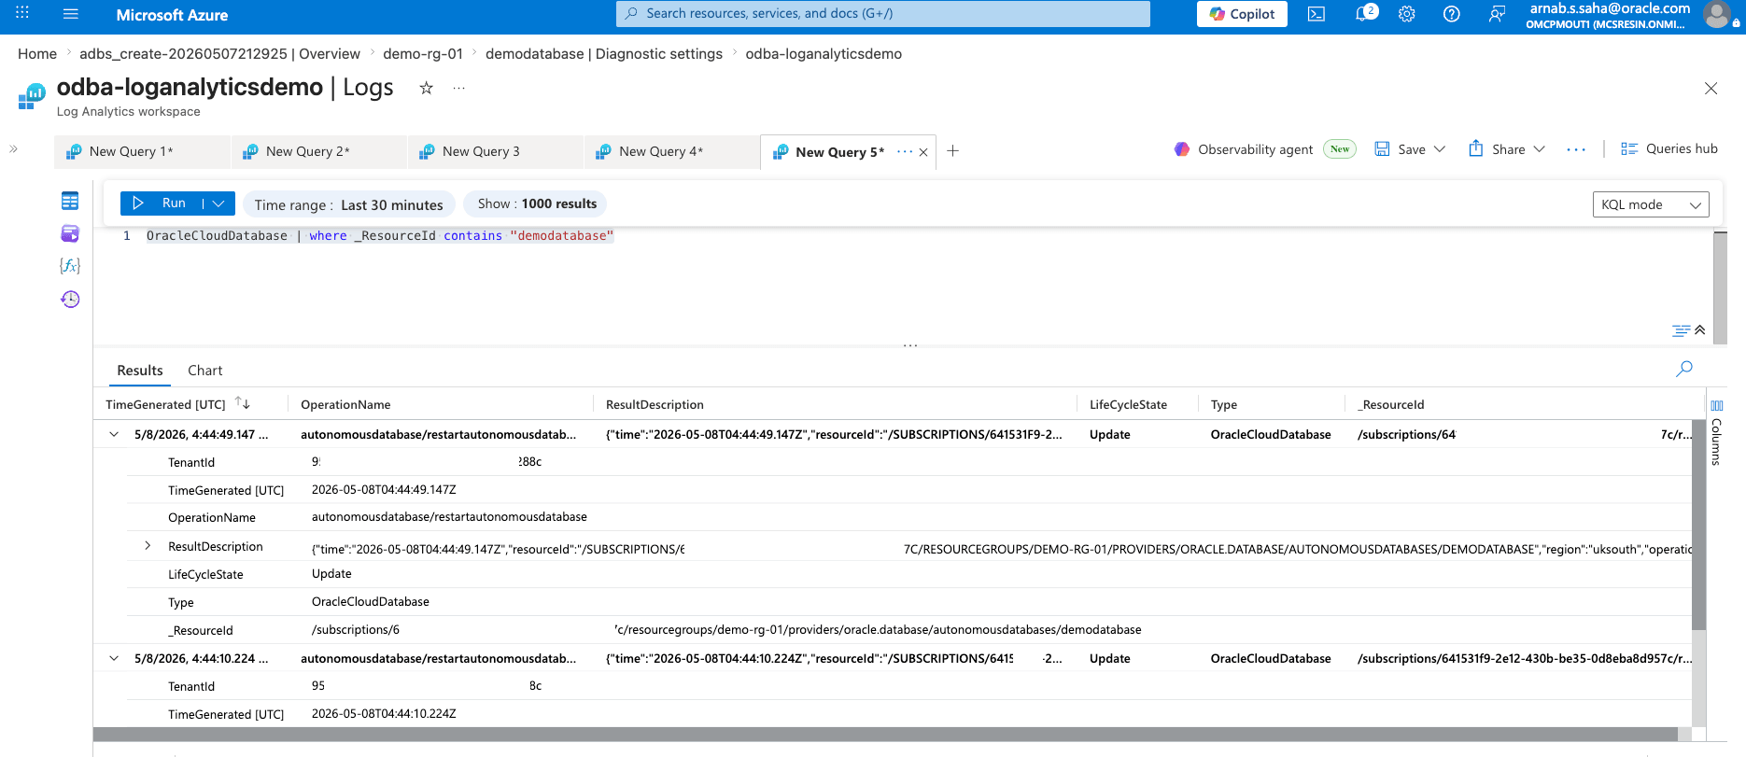Open the Results tab

[140, 371]
